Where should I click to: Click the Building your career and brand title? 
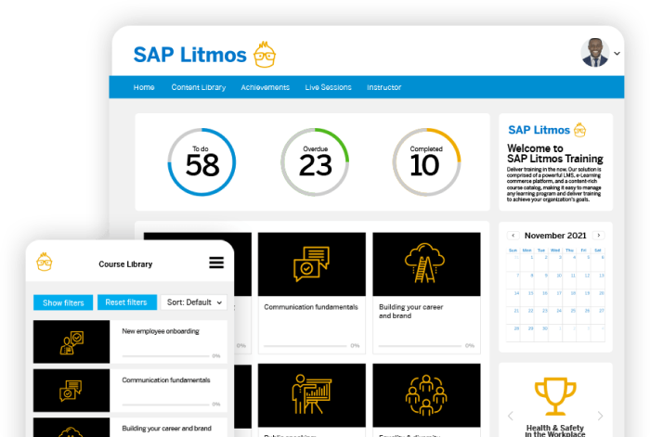click(x=410, y=311)
